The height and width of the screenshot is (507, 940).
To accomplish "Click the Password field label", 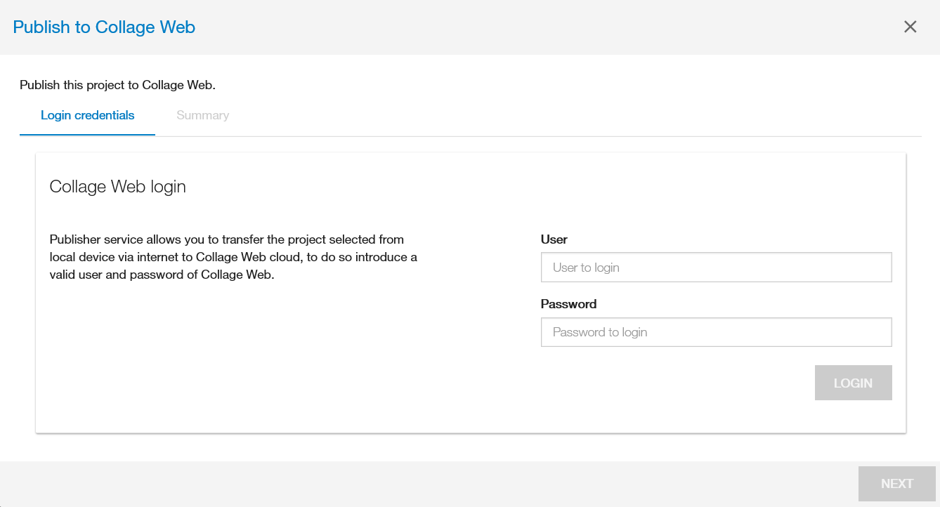I will coord(568,304).
